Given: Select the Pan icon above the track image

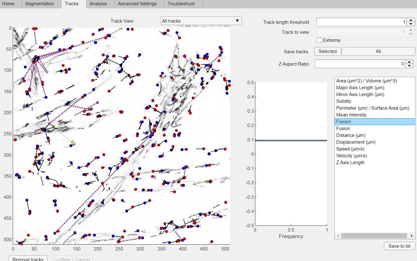Looking at the screenshot, I should click(x=204, y=26).
